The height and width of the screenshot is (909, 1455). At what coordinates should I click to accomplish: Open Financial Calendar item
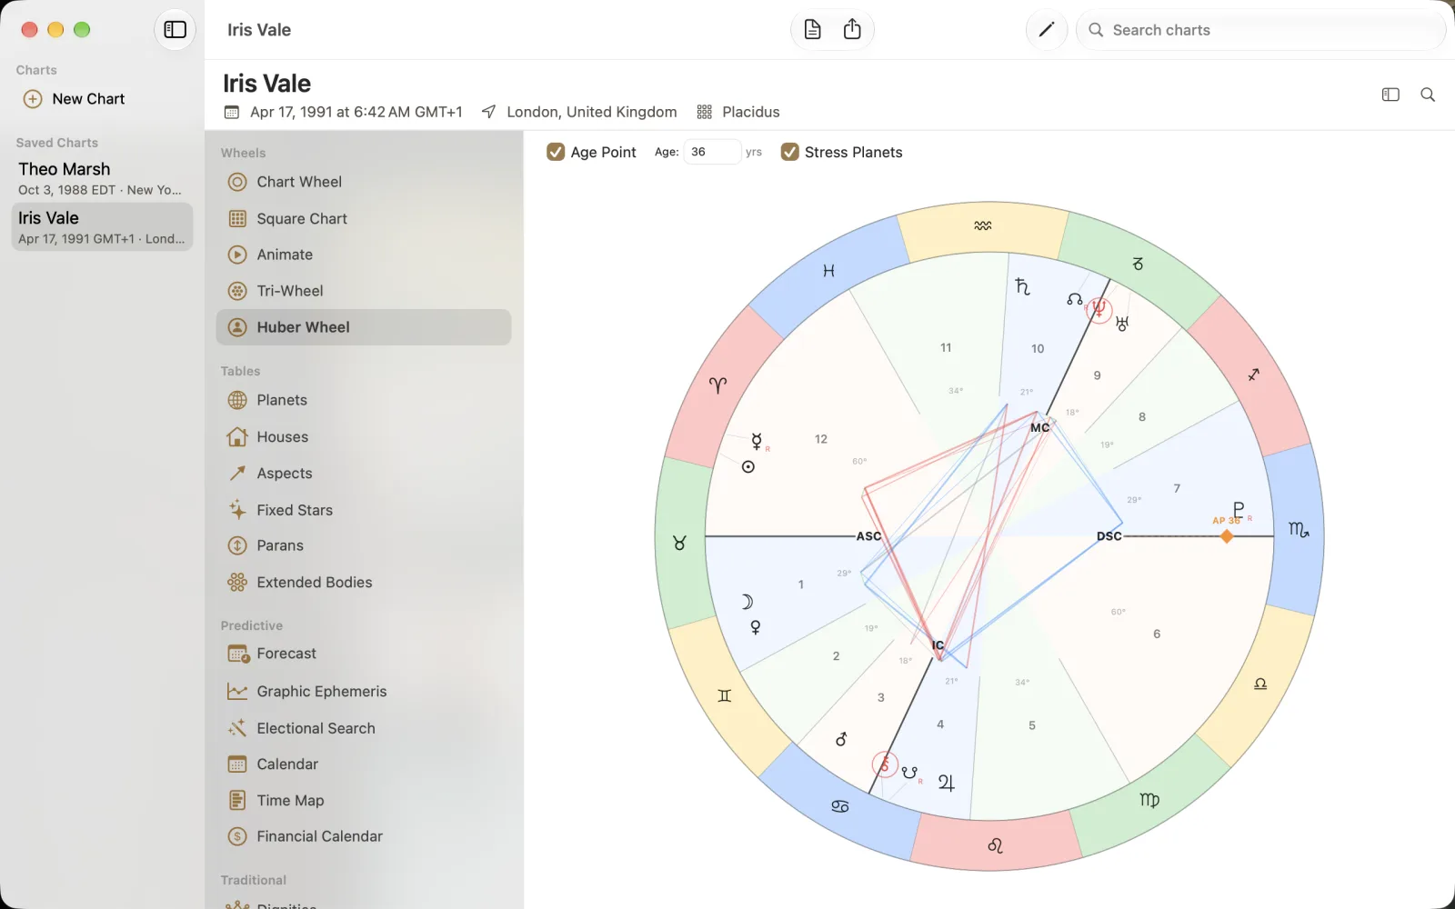click(364, 836)
